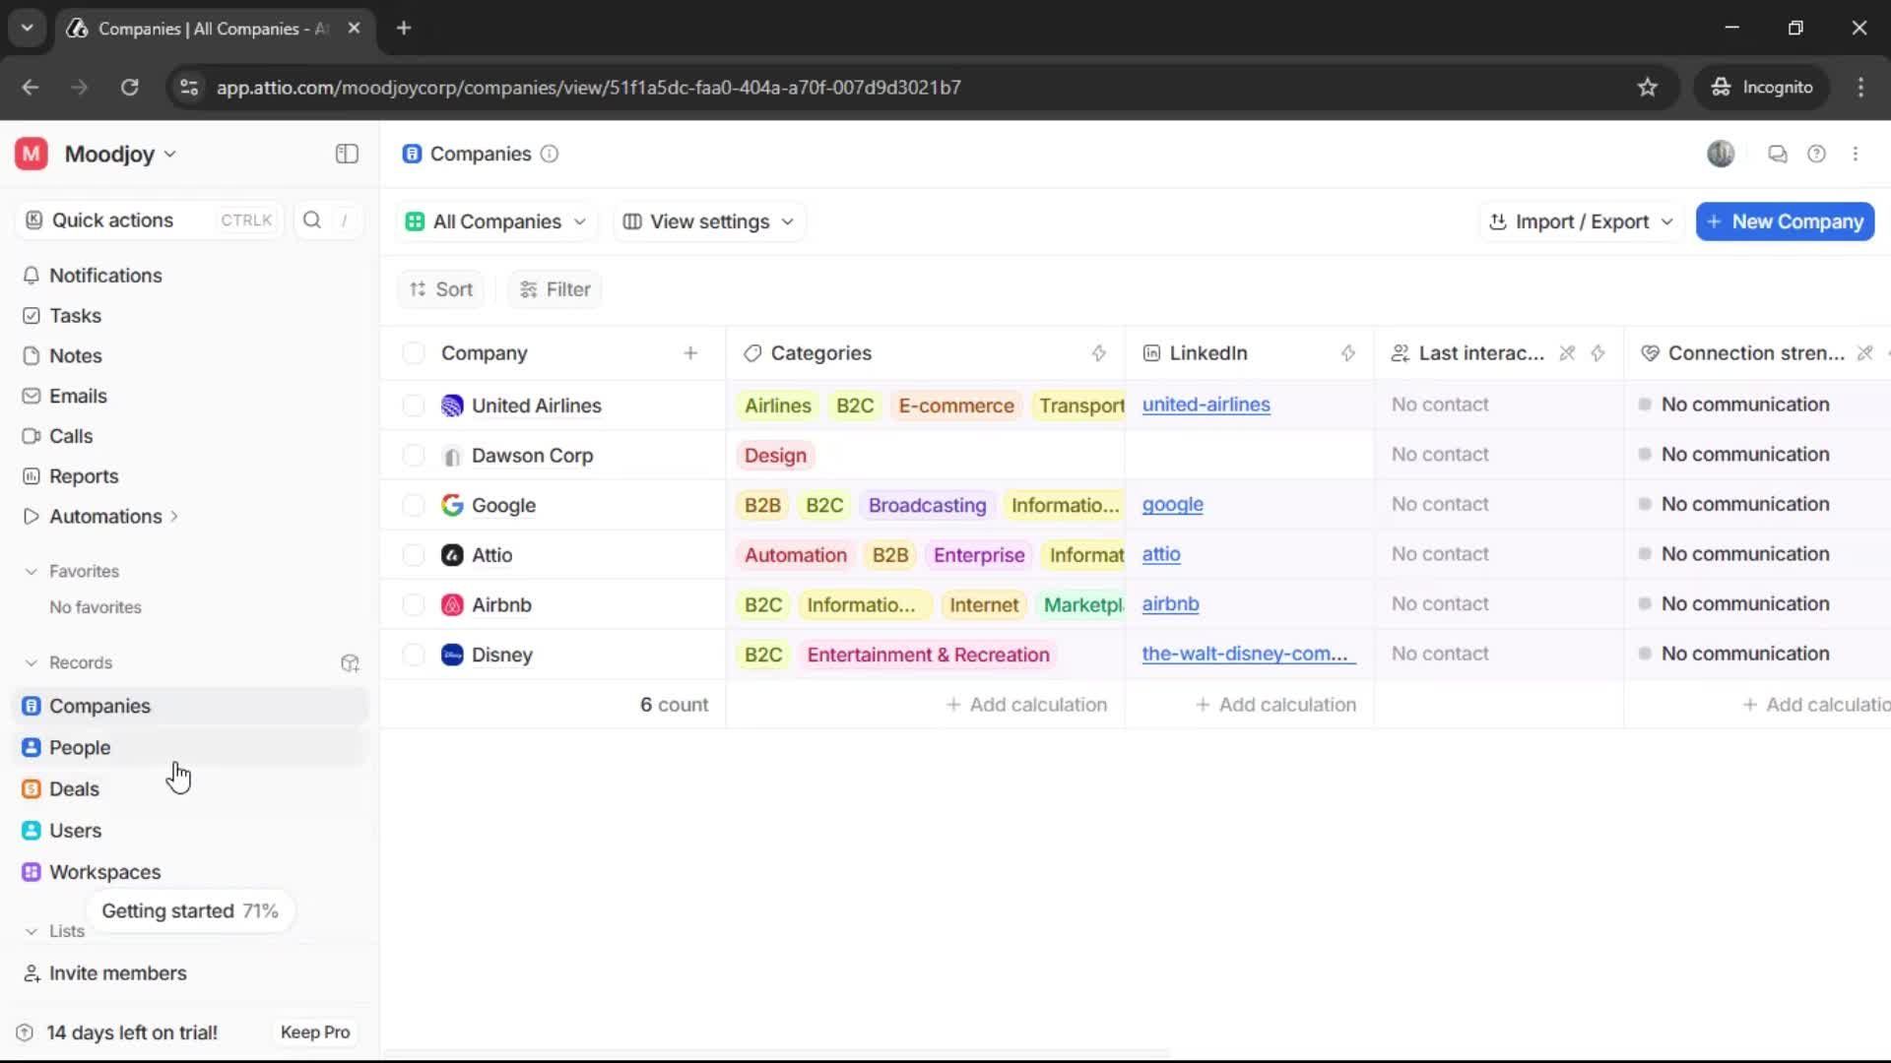Click the New Company button
1891x1063 pixels.
[1784, 221]
